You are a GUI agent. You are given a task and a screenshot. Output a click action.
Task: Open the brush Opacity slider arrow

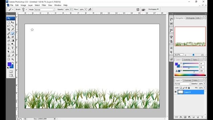coord(71,10)
